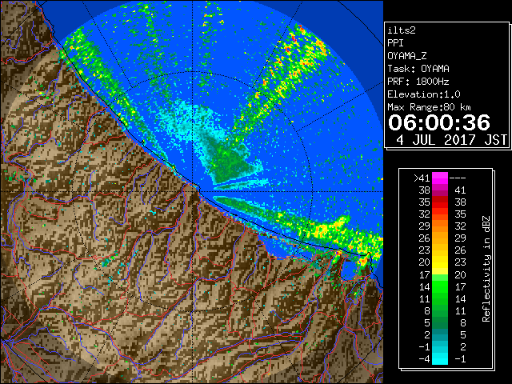Click the 'Elevation:1.0' text
Screen dimensions: 512x384
point(424,94)
